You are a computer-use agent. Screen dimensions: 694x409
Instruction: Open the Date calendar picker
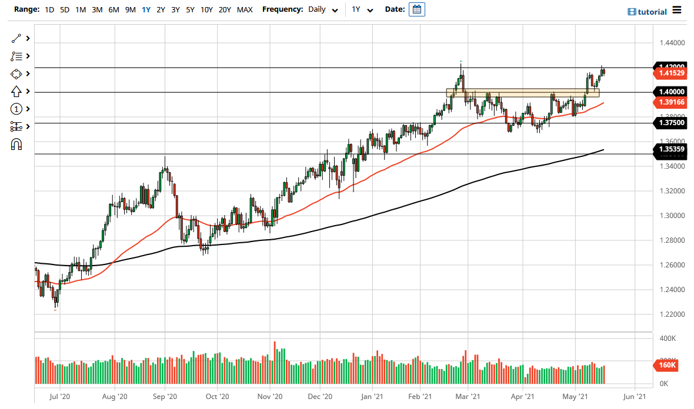[417, 9]
